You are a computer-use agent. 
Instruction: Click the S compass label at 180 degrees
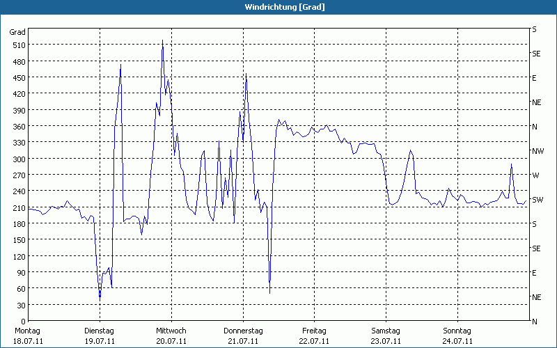pos(534,224)
